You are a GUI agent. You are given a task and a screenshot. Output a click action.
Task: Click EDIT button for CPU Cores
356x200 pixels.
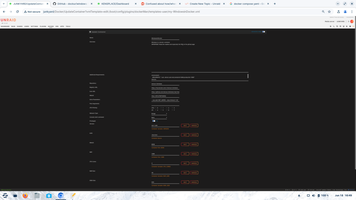(x=185, y=163)
